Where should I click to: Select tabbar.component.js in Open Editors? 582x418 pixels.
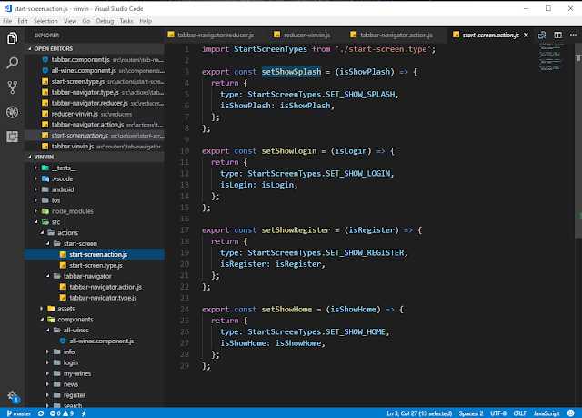pos(95,59)
